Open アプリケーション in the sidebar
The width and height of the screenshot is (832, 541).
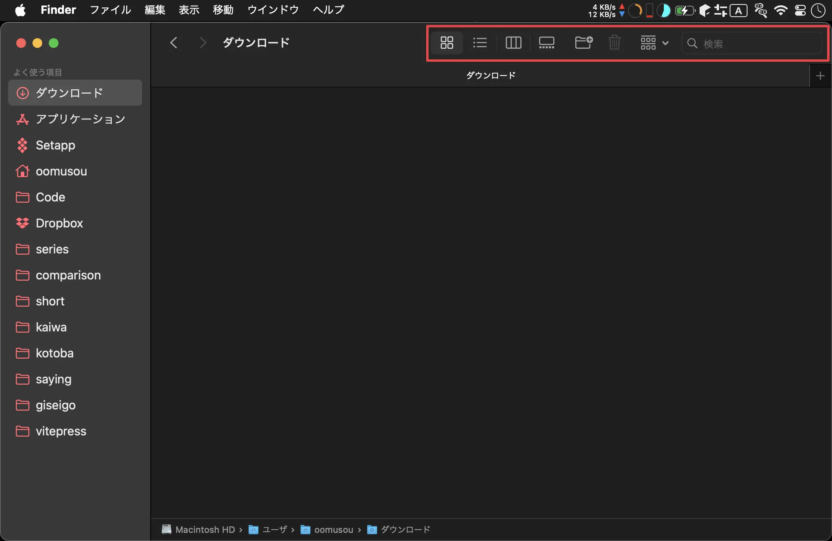[x=75, y=119]
